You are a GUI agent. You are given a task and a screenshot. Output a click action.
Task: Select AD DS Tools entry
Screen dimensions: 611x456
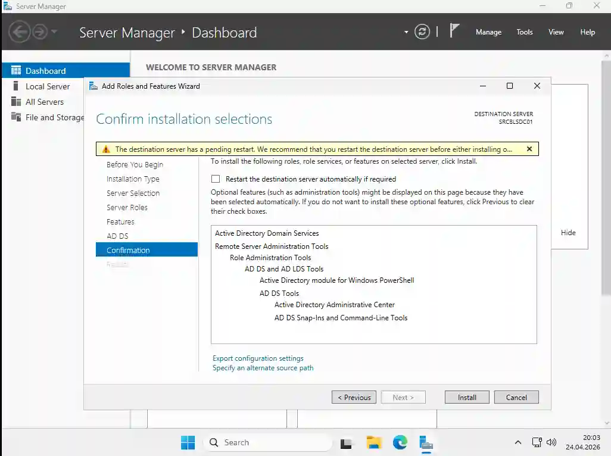[279, 293]
